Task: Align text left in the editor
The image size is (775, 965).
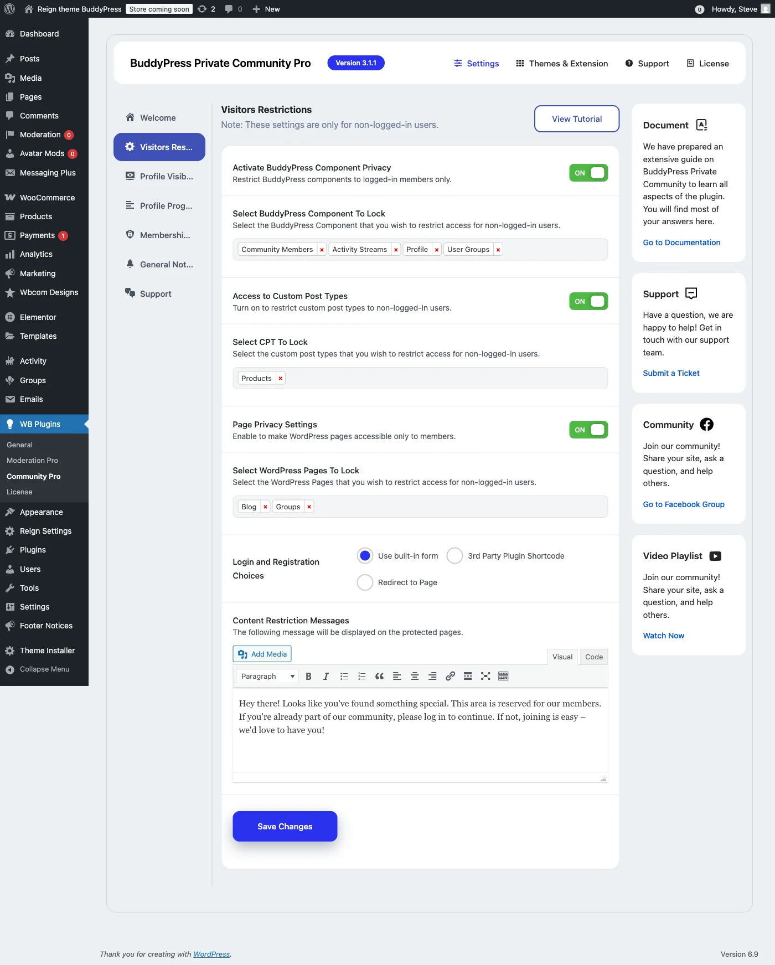Action: tap(397, 676)
